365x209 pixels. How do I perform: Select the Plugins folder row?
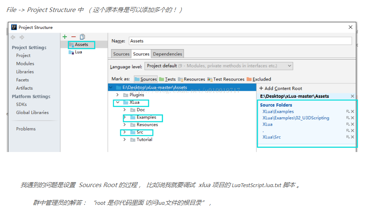coord(182,95)
